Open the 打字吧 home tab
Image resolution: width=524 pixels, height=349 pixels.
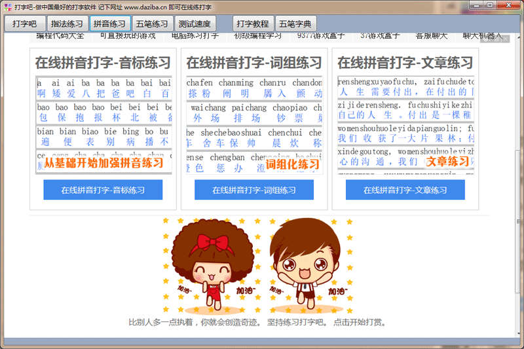point(25,24)
